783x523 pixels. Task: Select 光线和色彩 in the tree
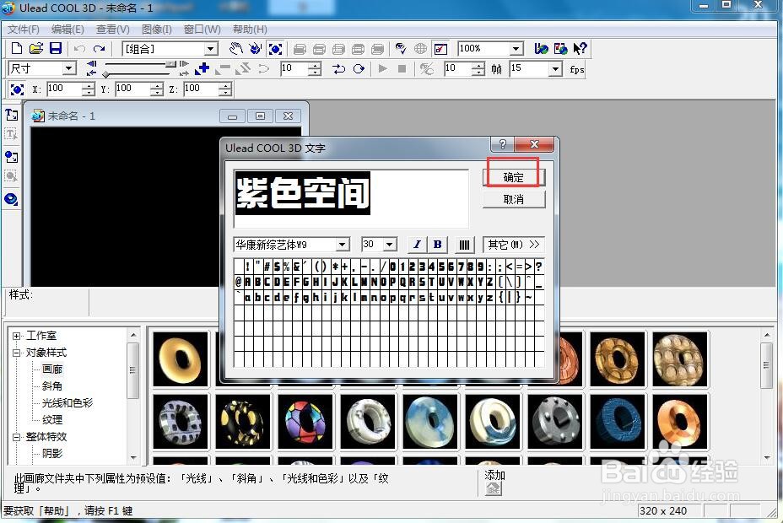pyautogui.click(x=67, y=402)
